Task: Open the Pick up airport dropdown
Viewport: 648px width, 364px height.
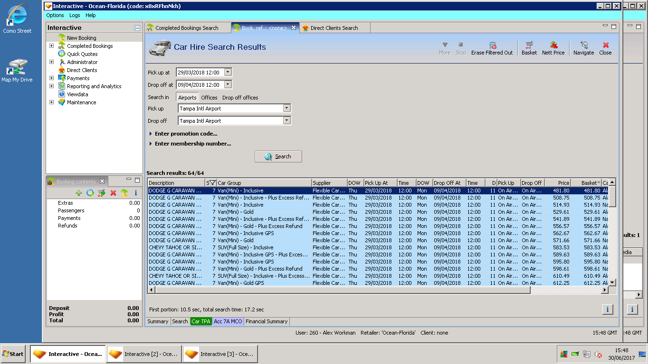Action: coord(286,109)
